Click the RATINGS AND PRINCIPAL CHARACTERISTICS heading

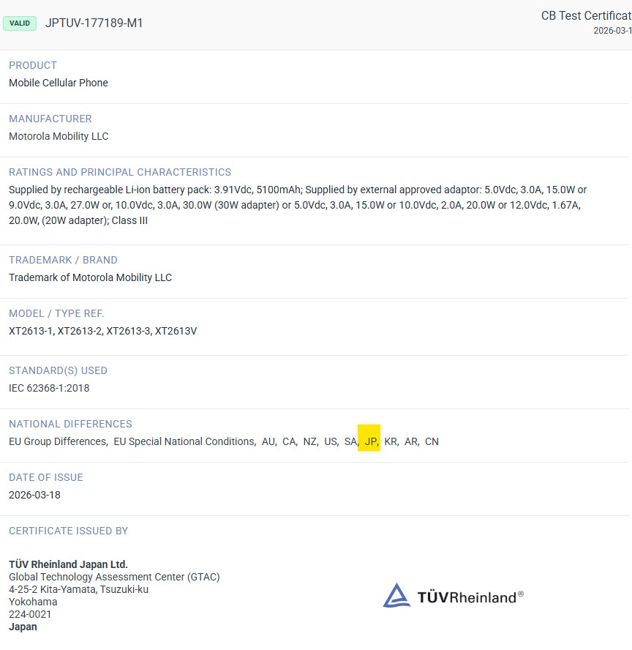click(120, 172)
